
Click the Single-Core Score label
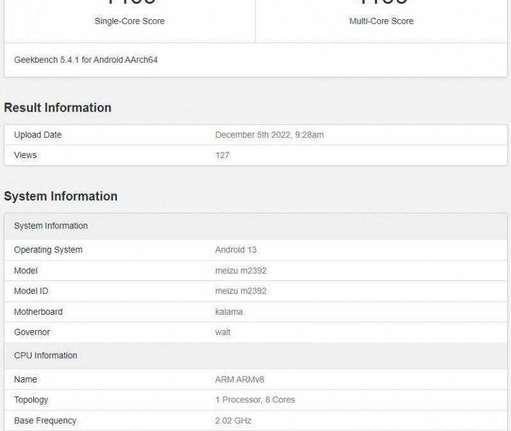(130, 21)
